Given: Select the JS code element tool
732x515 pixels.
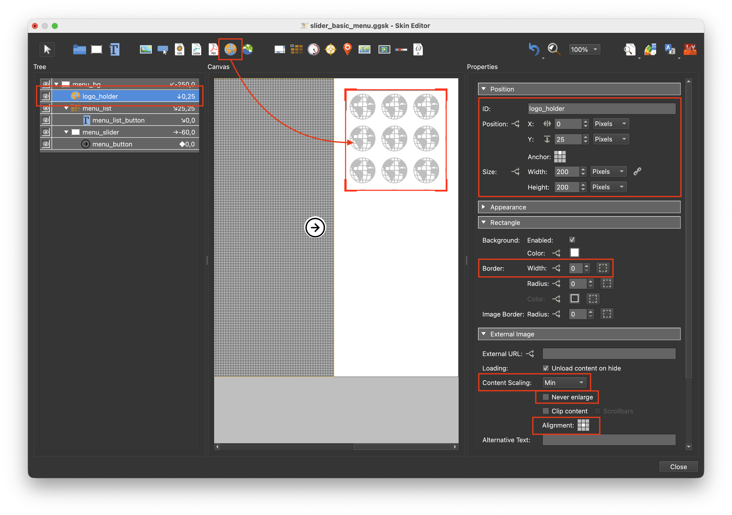Looking at the screenshot, I should tap(418, 49).
